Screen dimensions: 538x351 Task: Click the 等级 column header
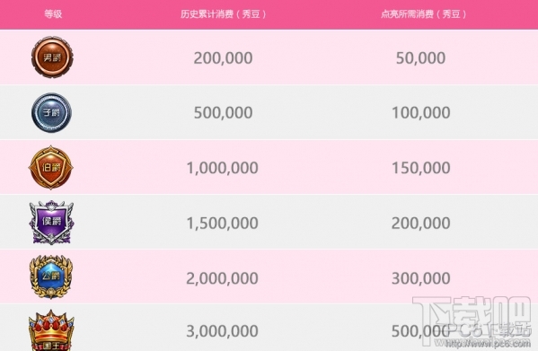(x=53, y=14)
